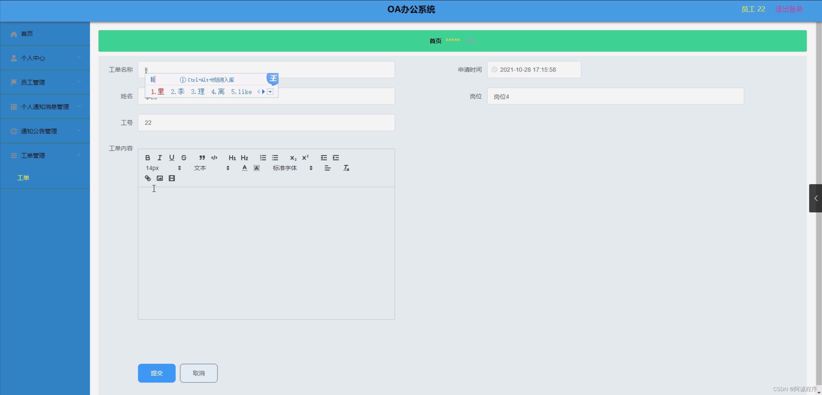This screenshot has height=395, width=822.
Task: Toggle underline formatting
Action: (x=172, y=158)
